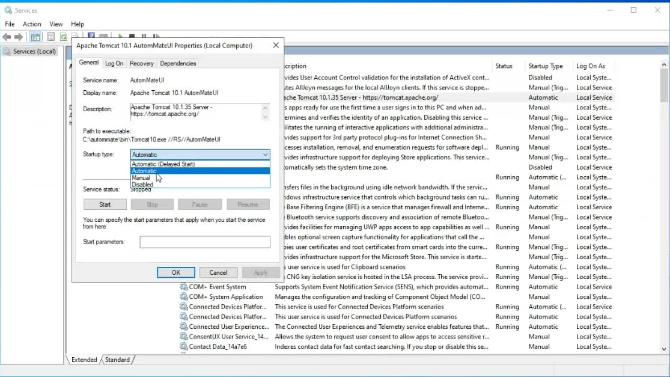Click the Forward arrow in toolbar

[19, 37]
